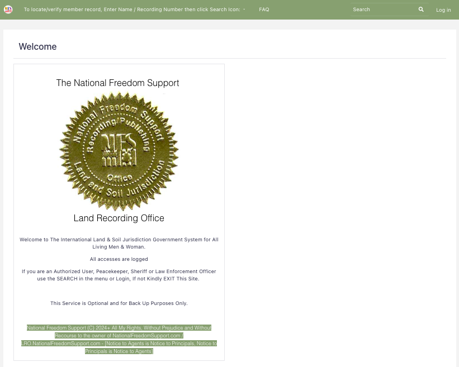Click the "Welcome to The International Land" paragraph
459x367 pixels.
click(119, 243)
